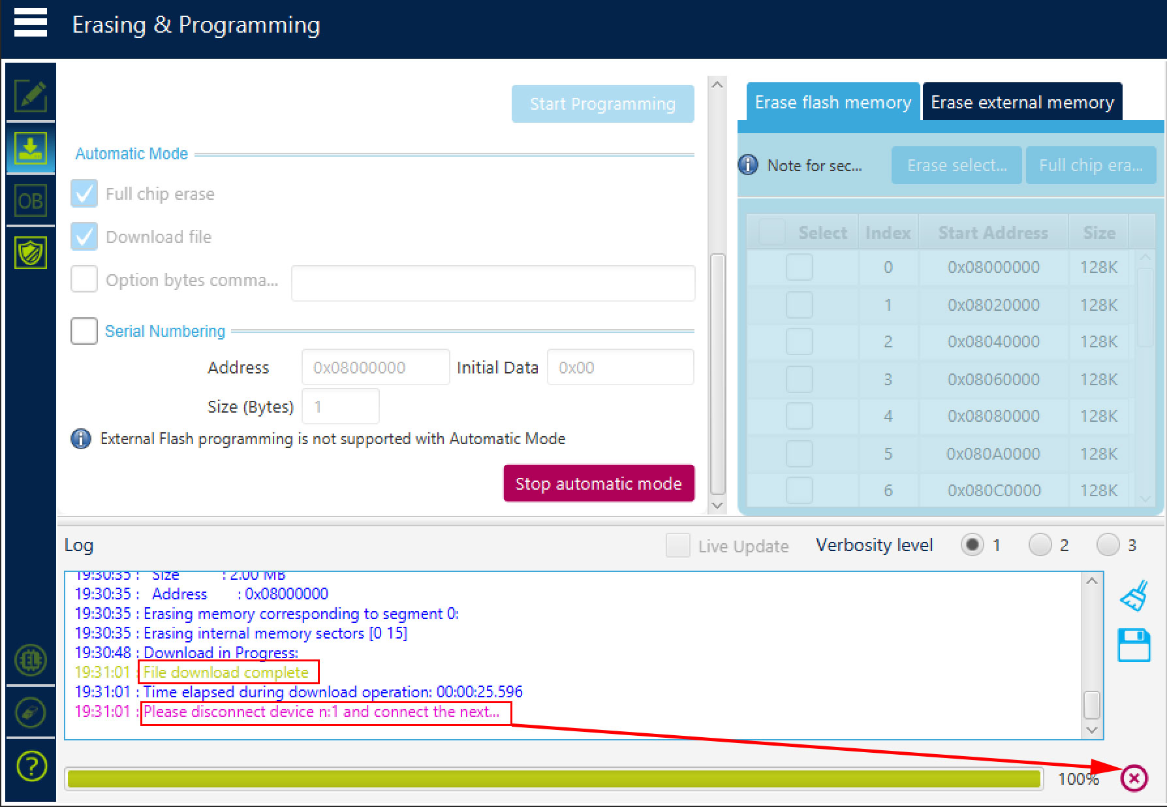The image size is (1167, 807).
Task: Cancel operation with the progress bar X icon
Action: pyautogui.click(x=1134, y=778)
